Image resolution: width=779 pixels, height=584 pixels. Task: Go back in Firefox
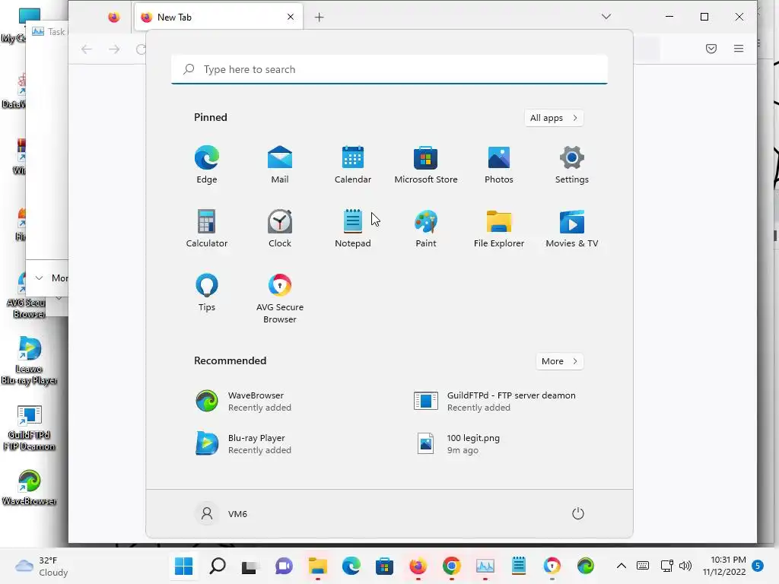pyautogui.click(x=87, y=49)
